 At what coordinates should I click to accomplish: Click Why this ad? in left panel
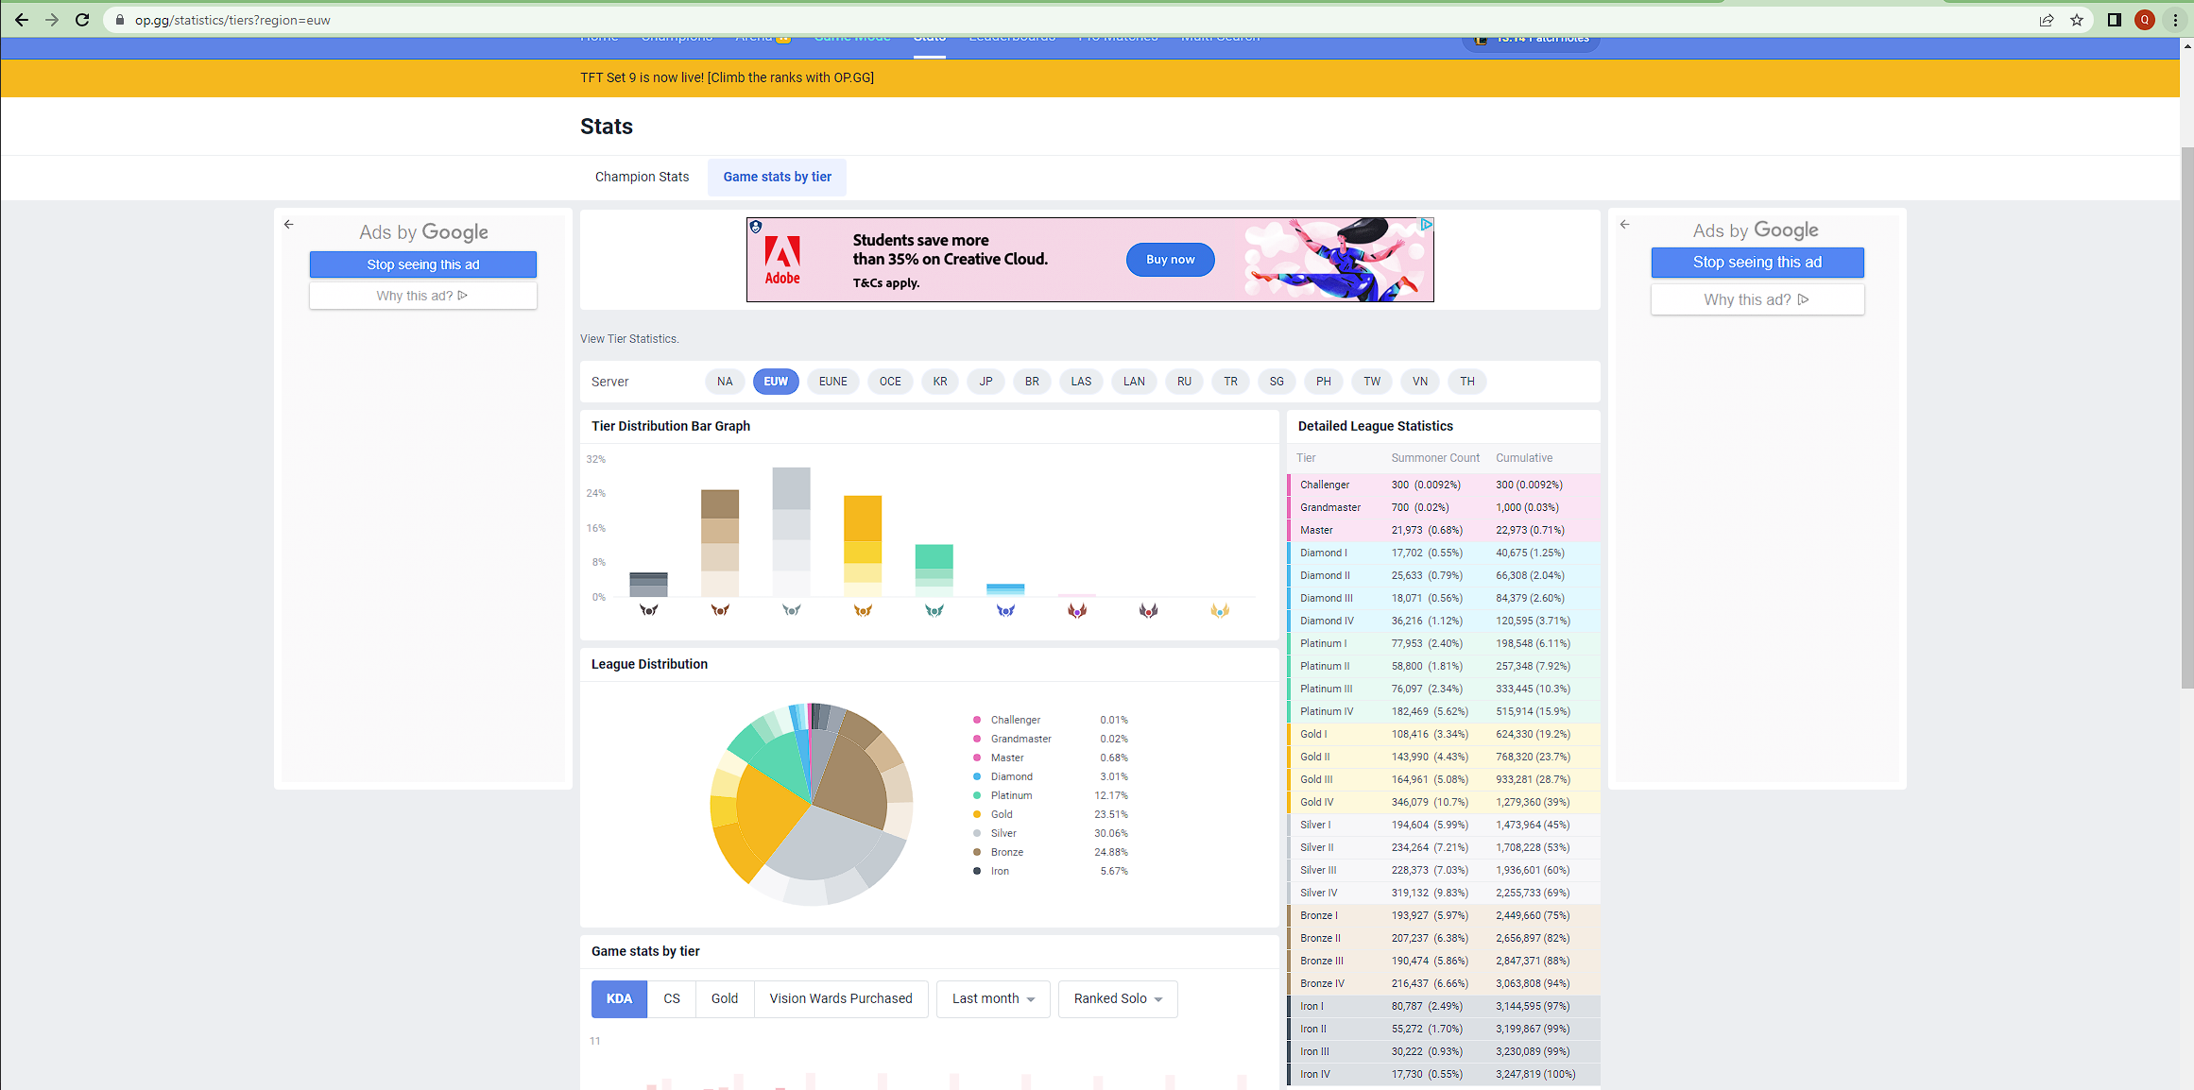point(423,296)
